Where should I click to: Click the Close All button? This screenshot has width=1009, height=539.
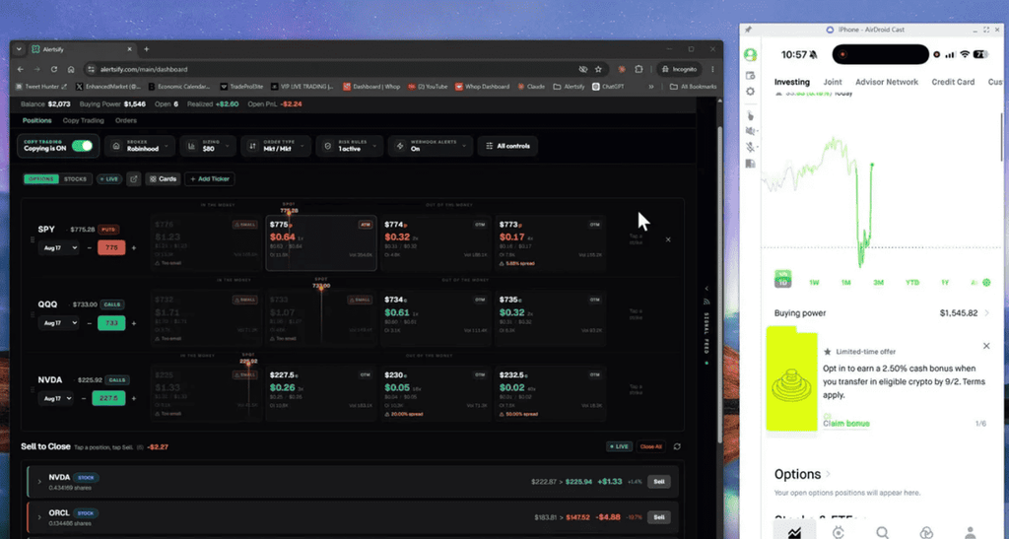pos(650,446)
